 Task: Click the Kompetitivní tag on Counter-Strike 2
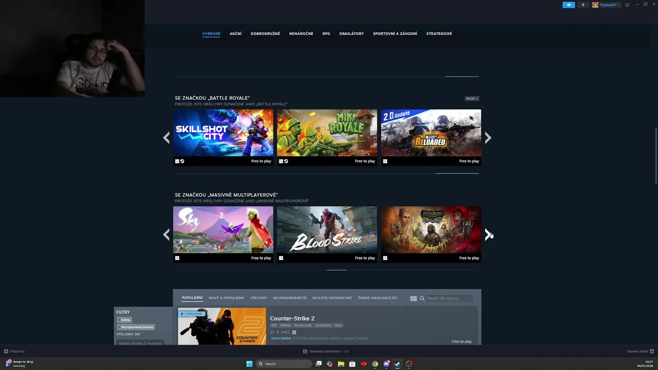pos(323,325)
